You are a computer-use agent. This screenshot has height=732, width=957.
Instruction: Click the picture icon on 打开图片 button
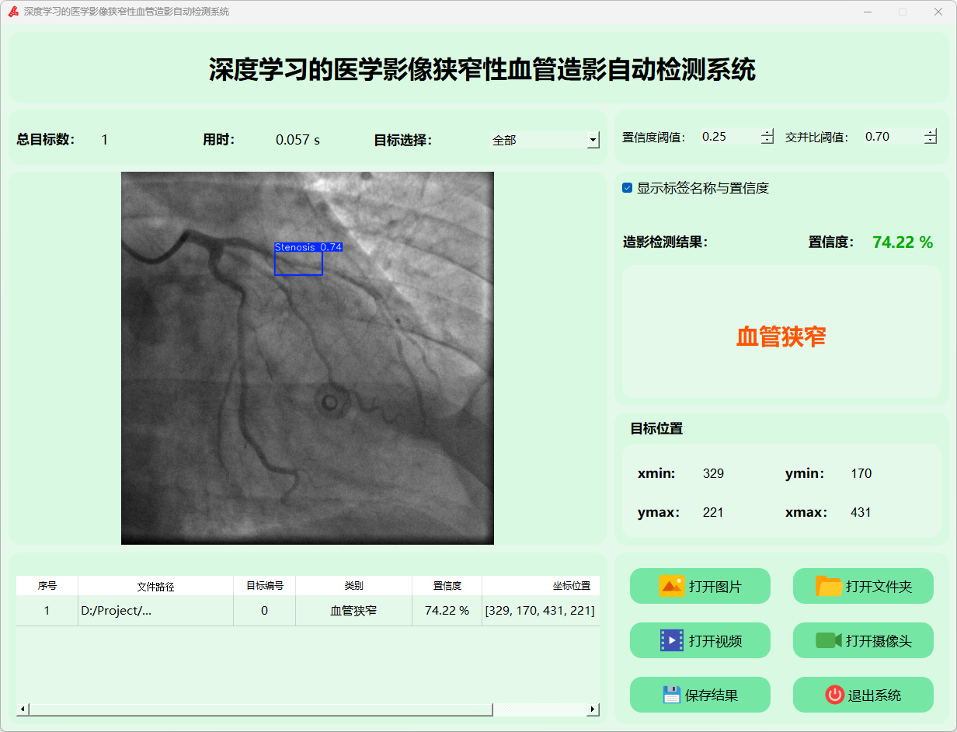(x=671, y=586)
